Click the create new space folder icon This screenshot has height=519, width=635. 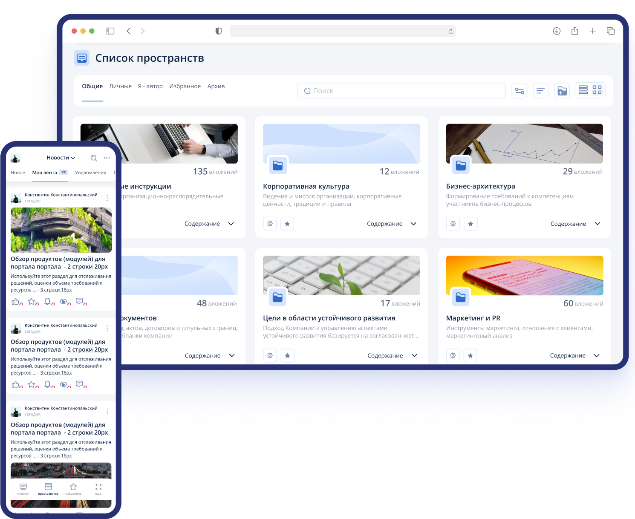[562, 90]
